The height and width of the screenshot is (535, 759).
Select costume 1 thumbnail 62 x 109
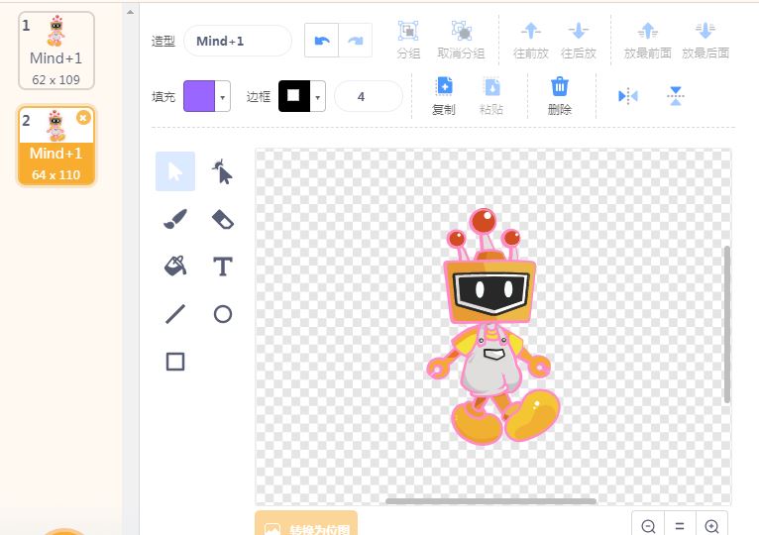tap(56, 51)
